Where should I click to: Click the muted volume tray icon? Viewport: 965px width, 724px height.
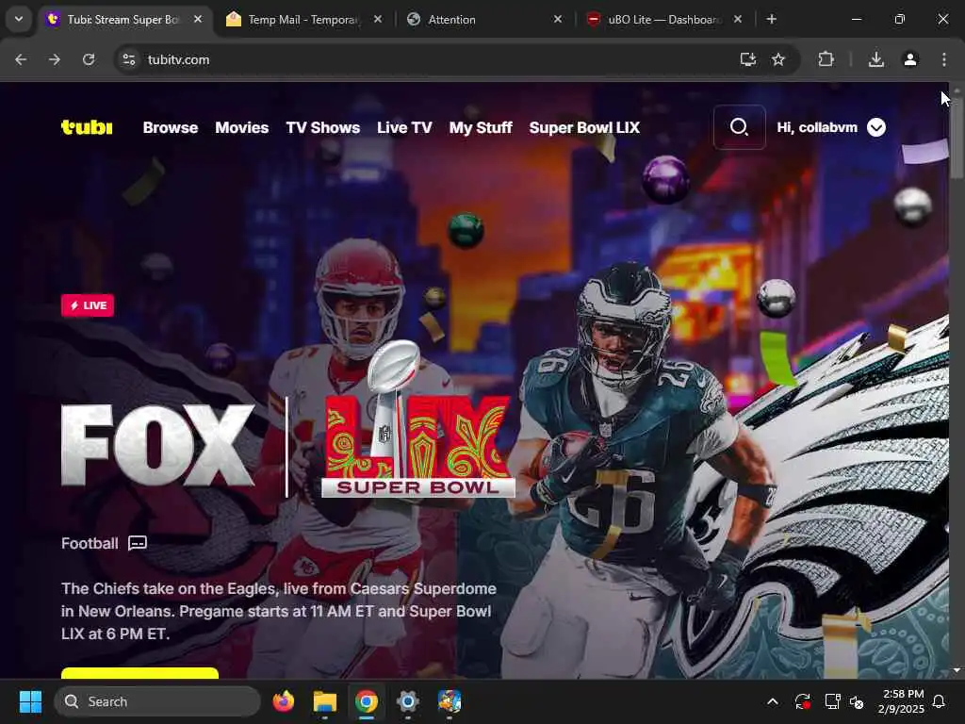pos(857,701)
